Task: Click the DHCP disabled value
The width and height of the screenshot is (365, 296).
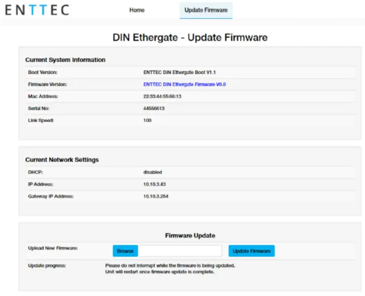Action: [152, 172]
